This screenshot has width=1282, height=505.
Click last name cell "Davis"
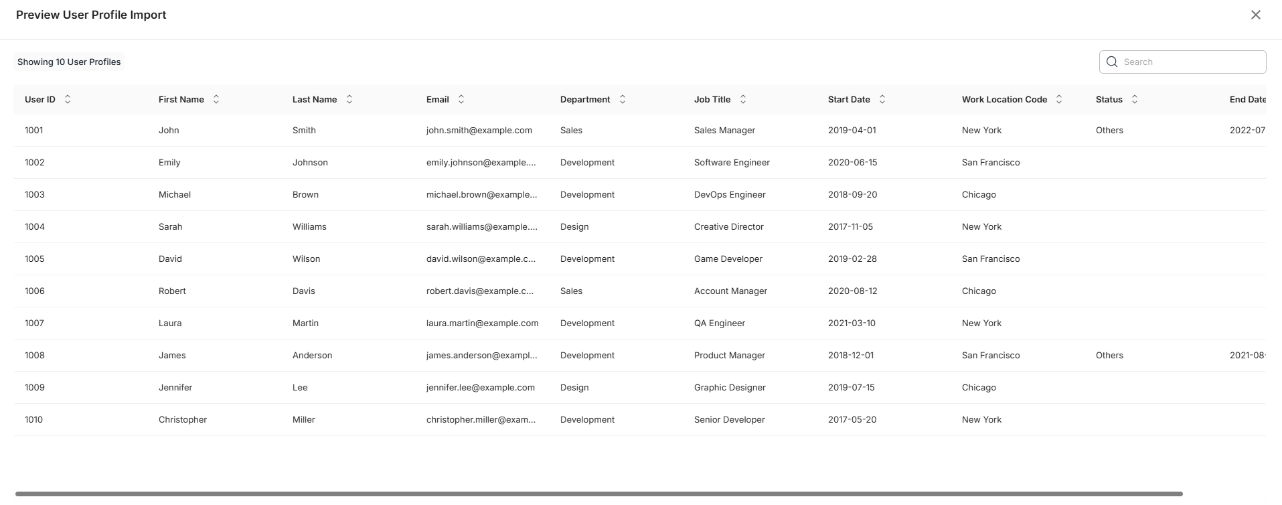click(304, 291)
